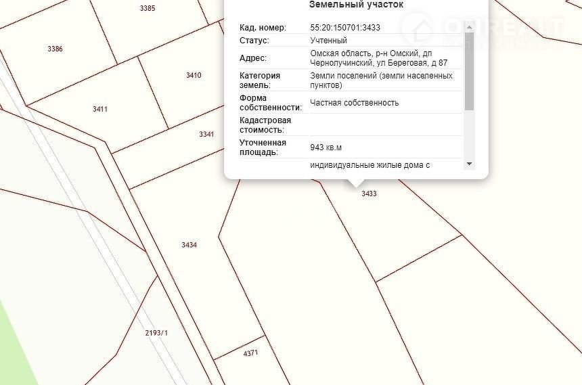This screenshot has height=385, width=582.
Task: Click the 3433 parcel label
Action: 369,194
